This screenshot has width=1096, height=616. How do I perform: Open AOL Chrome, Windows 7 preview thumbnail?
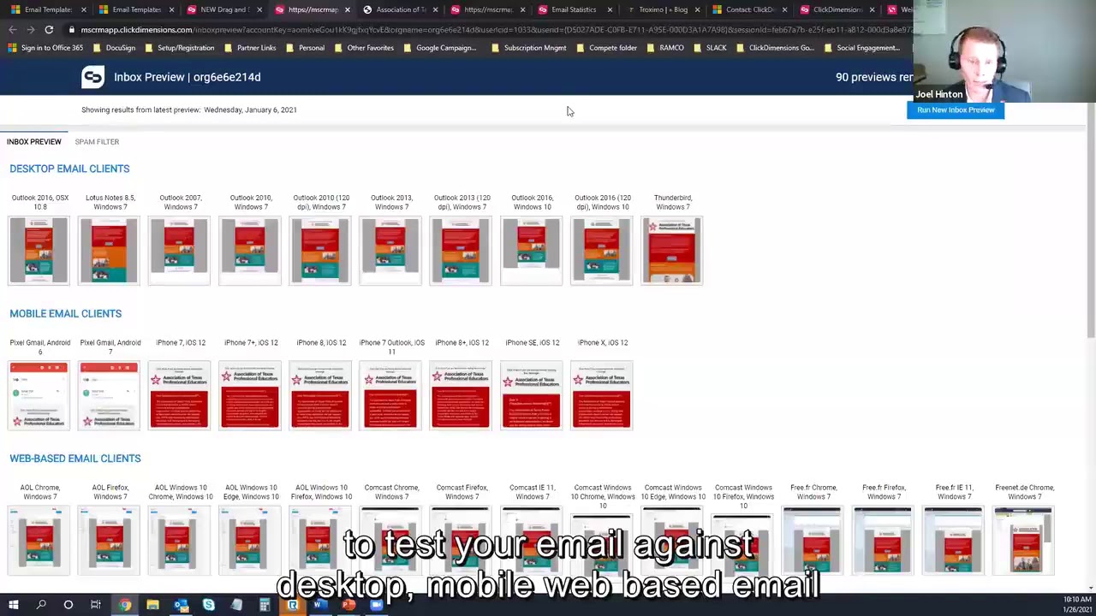pos(39,539)
